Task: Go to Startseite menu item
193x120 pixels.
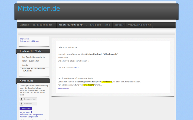Action: tap(24, 25)
